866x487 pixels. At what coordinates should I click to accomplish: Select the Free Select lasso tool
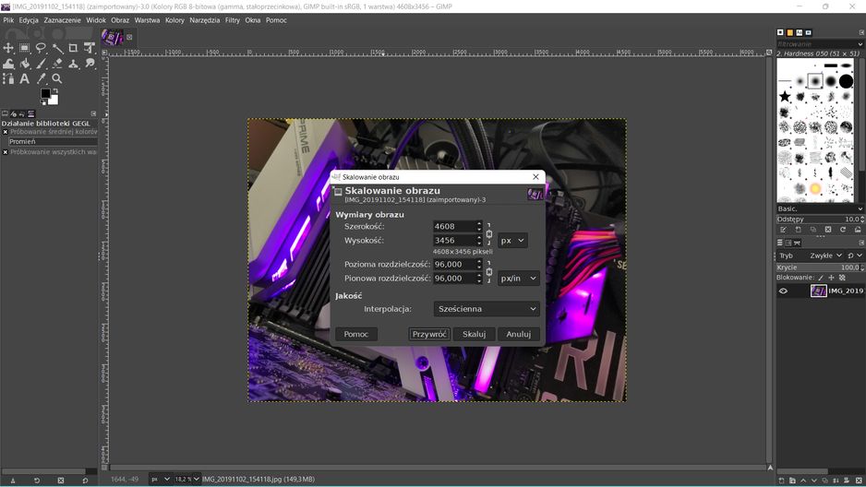pos(41,48)
